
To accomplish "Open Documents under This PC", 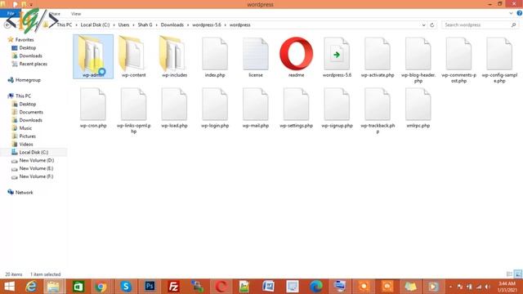I will coord(31,112).
